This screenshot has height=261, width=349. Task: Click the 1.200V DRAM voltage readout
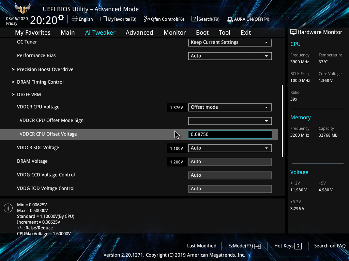click(177, 162)
